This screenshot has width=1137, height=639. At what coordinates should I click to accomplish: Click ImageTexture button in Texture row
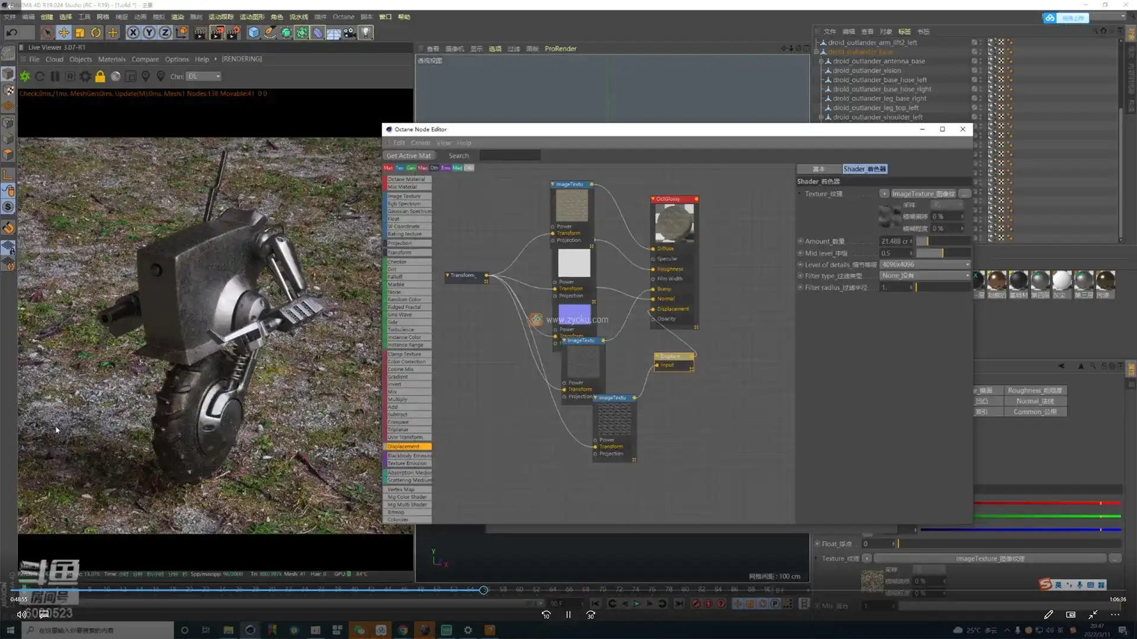pyautogui.click(x=923, y=194)
